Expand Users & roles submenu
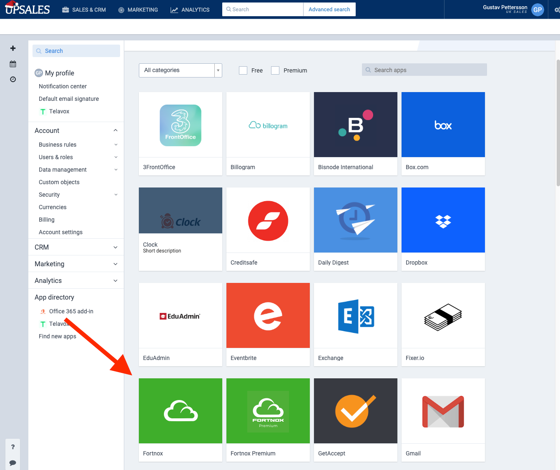Viewport: 560px width, 470px height. [x=116, y=157]
